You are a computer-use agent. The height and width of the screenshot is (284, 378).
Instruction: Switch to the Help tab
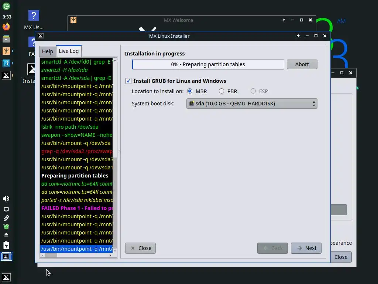[x=48, y=51]
